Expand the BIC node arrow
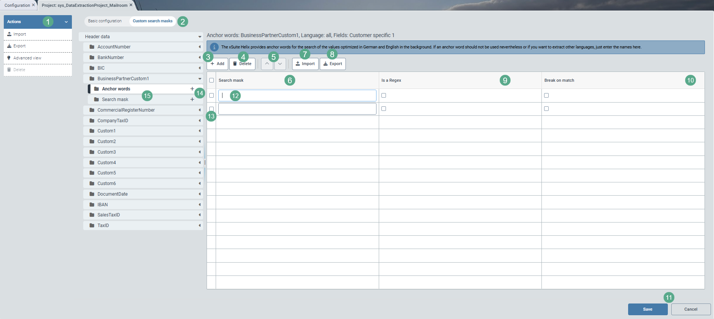 point(200,68)
